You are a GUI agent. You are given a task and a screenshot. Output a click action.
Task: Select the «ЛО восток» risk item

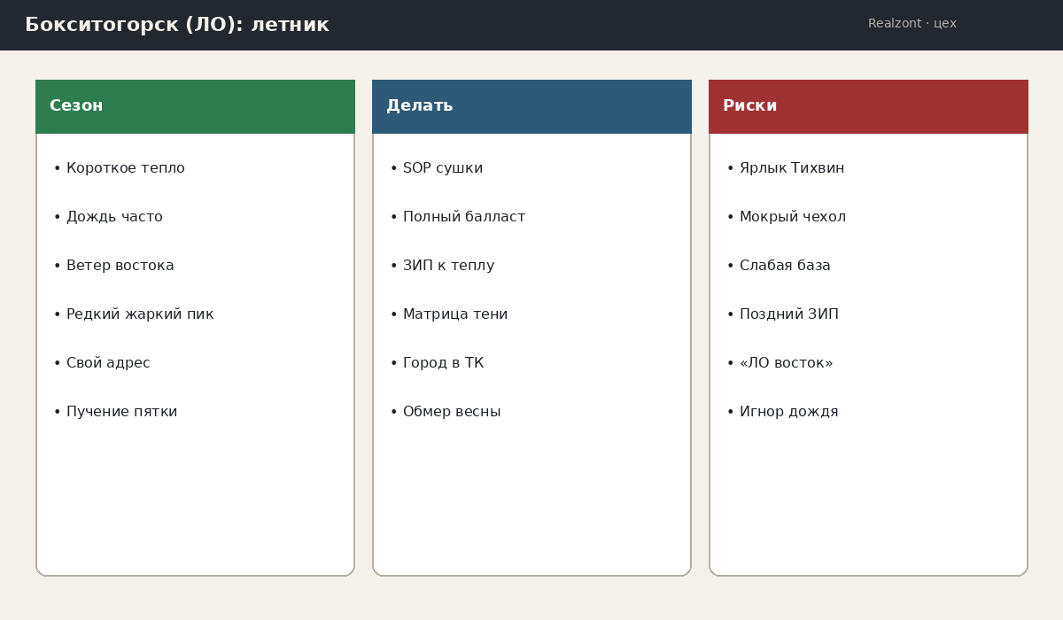(x=787, y=363)
